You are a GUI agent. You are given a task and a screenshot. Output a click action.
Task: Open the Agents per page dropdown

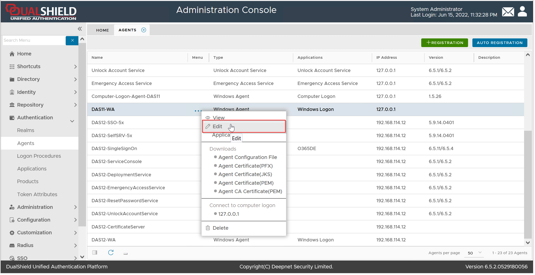[x=474, y=253]
